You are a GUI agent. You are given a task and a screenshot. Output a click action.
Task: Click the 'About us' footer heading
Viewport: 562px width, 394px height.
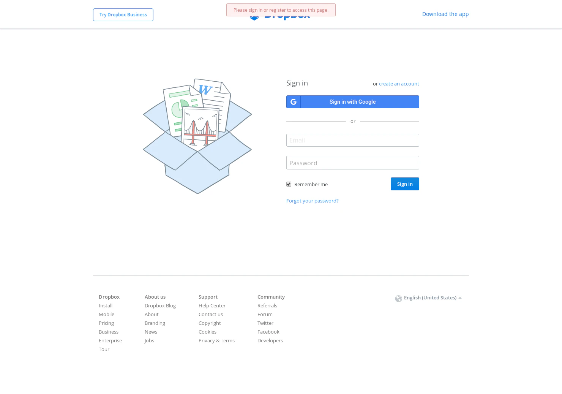(x=155, y=297)
